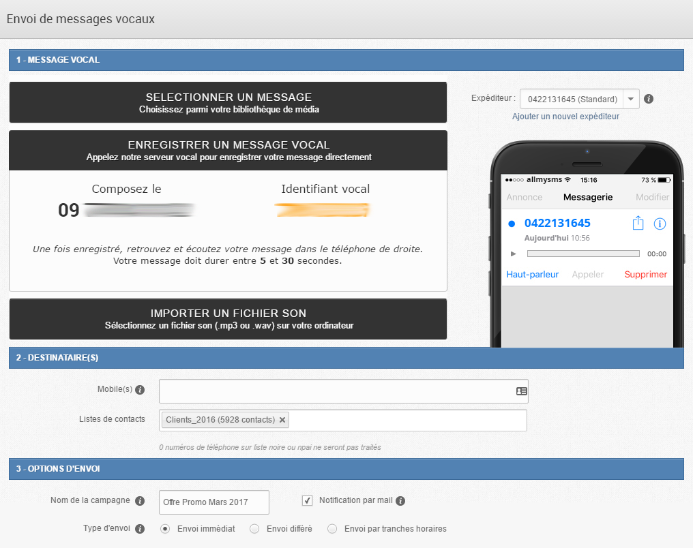Click the Envoi de messages vocaux title
Image resolution: width=693 pixels, height=548 pixels.
(x=80, y=19)
